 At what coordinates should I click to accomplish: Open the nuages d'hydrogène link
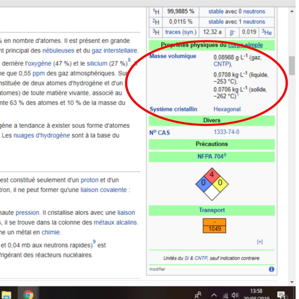point(42,135)
